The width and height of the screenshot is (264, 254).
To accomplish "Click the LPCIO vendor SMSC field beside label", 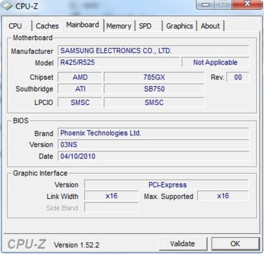I will pyautogui.click(x=80, y=102).
